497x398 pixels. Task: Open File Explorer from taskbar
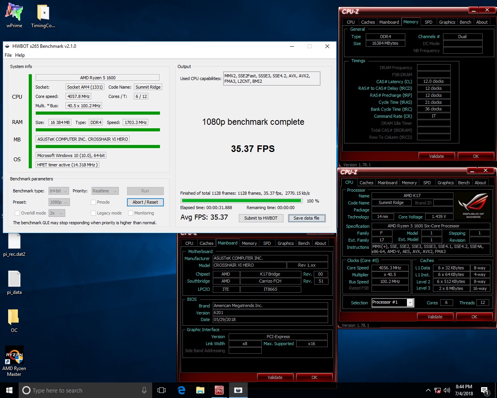pos(200,390)
